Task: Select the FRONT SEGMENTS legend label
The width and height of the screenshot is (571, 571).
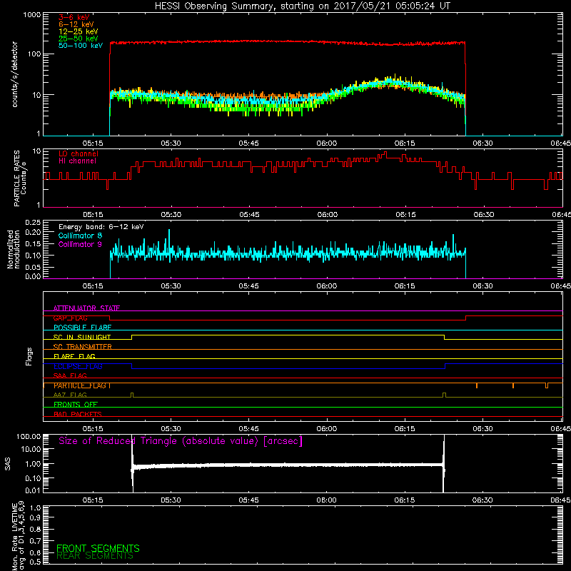Action: click(x=98, y=548)
